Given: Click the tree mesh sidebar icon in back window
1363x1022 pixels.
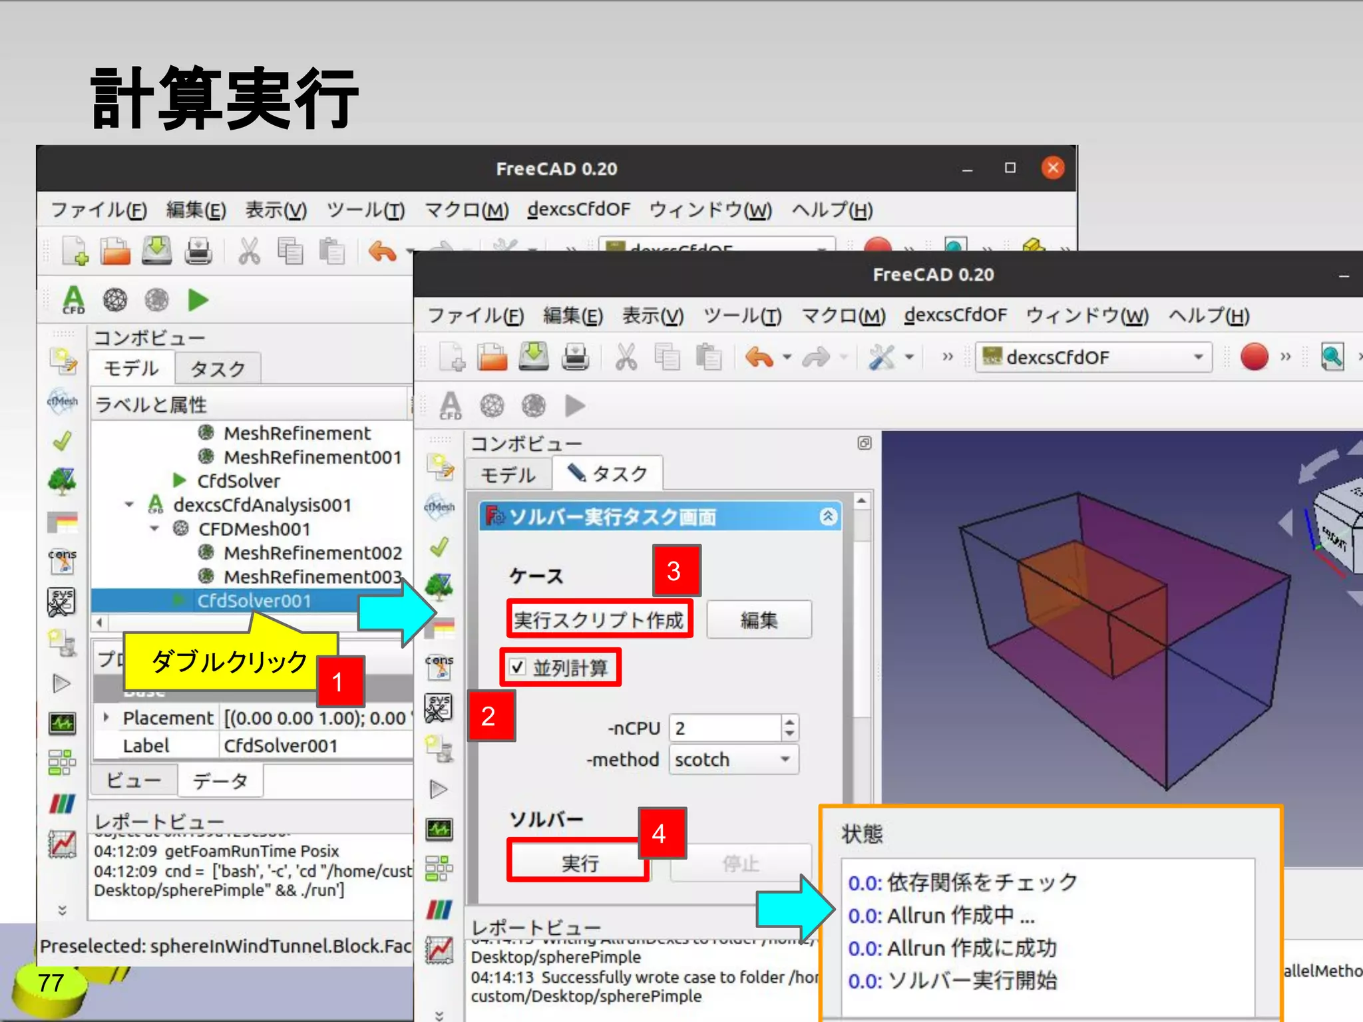Looking at the screenshot, I should (62, 481).
